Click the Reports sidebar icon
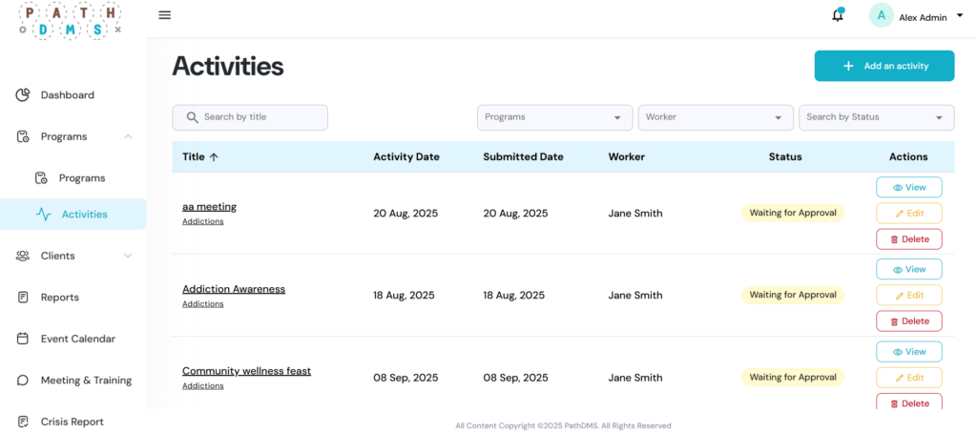Viewport: 977px width, 433px height. pos(23,298)
